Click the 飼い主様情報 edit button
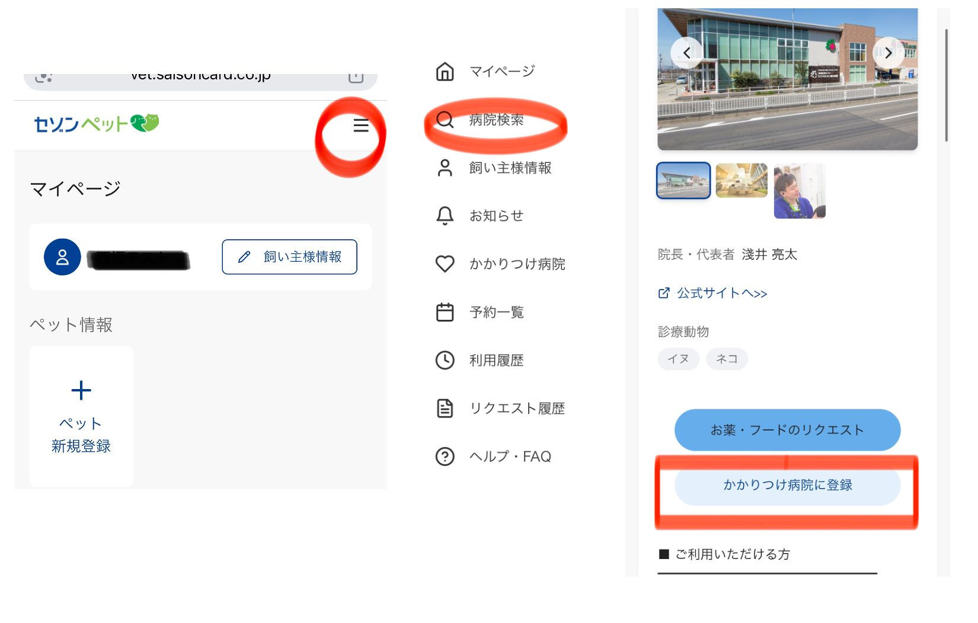 tap(290, 257)
